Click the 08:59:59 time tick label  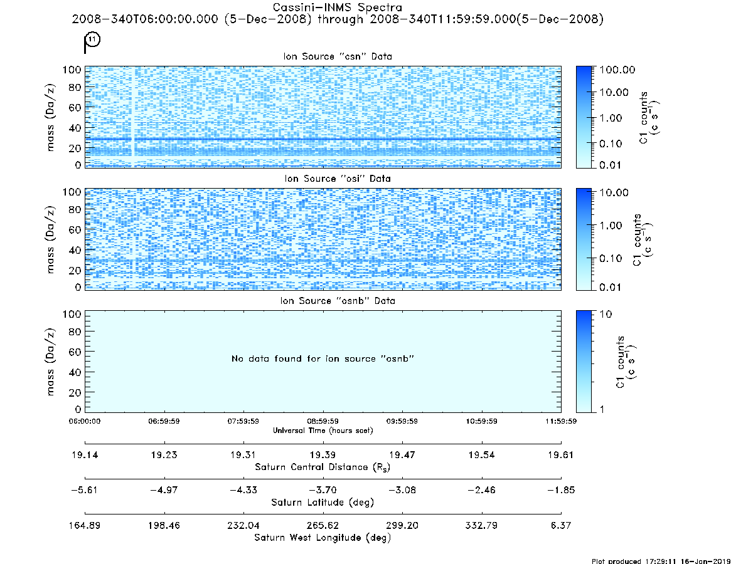pos(323,421)
